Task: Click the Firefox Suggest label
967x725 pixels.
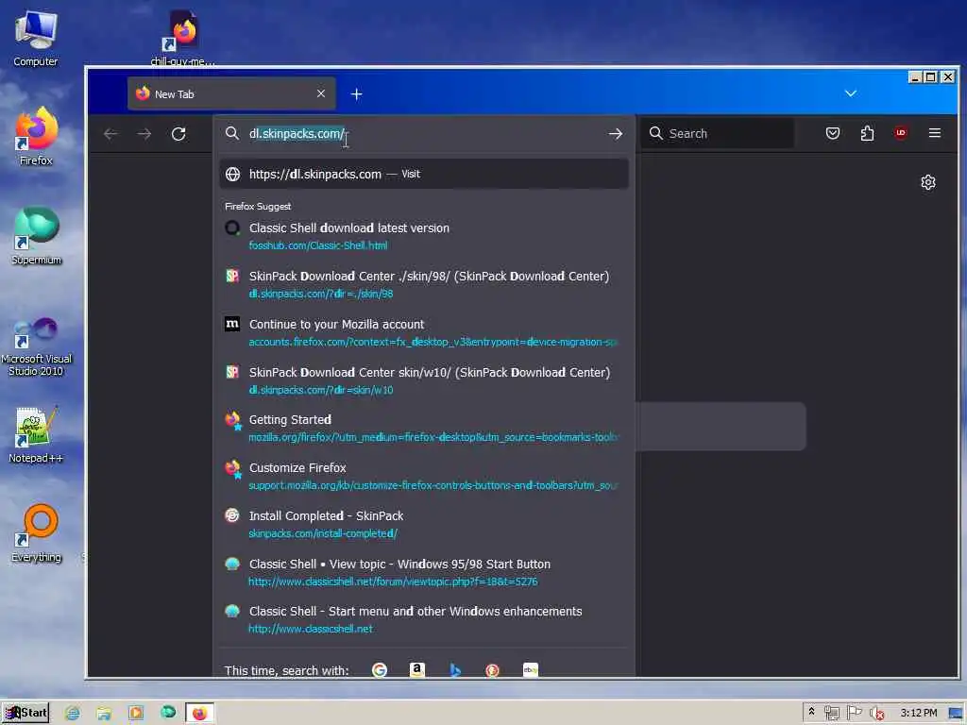Action: (x=258, y=207)
